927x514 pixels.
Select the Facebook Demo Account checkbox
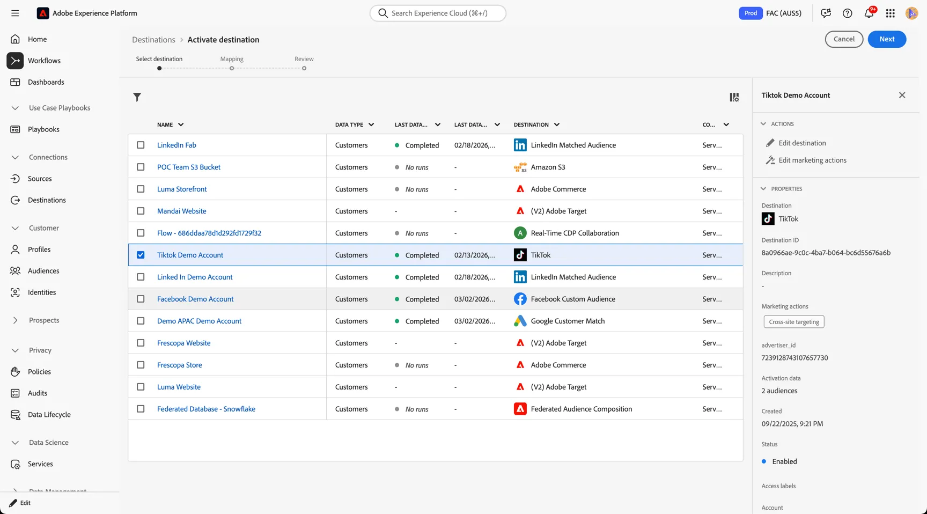tap(141, 299)
